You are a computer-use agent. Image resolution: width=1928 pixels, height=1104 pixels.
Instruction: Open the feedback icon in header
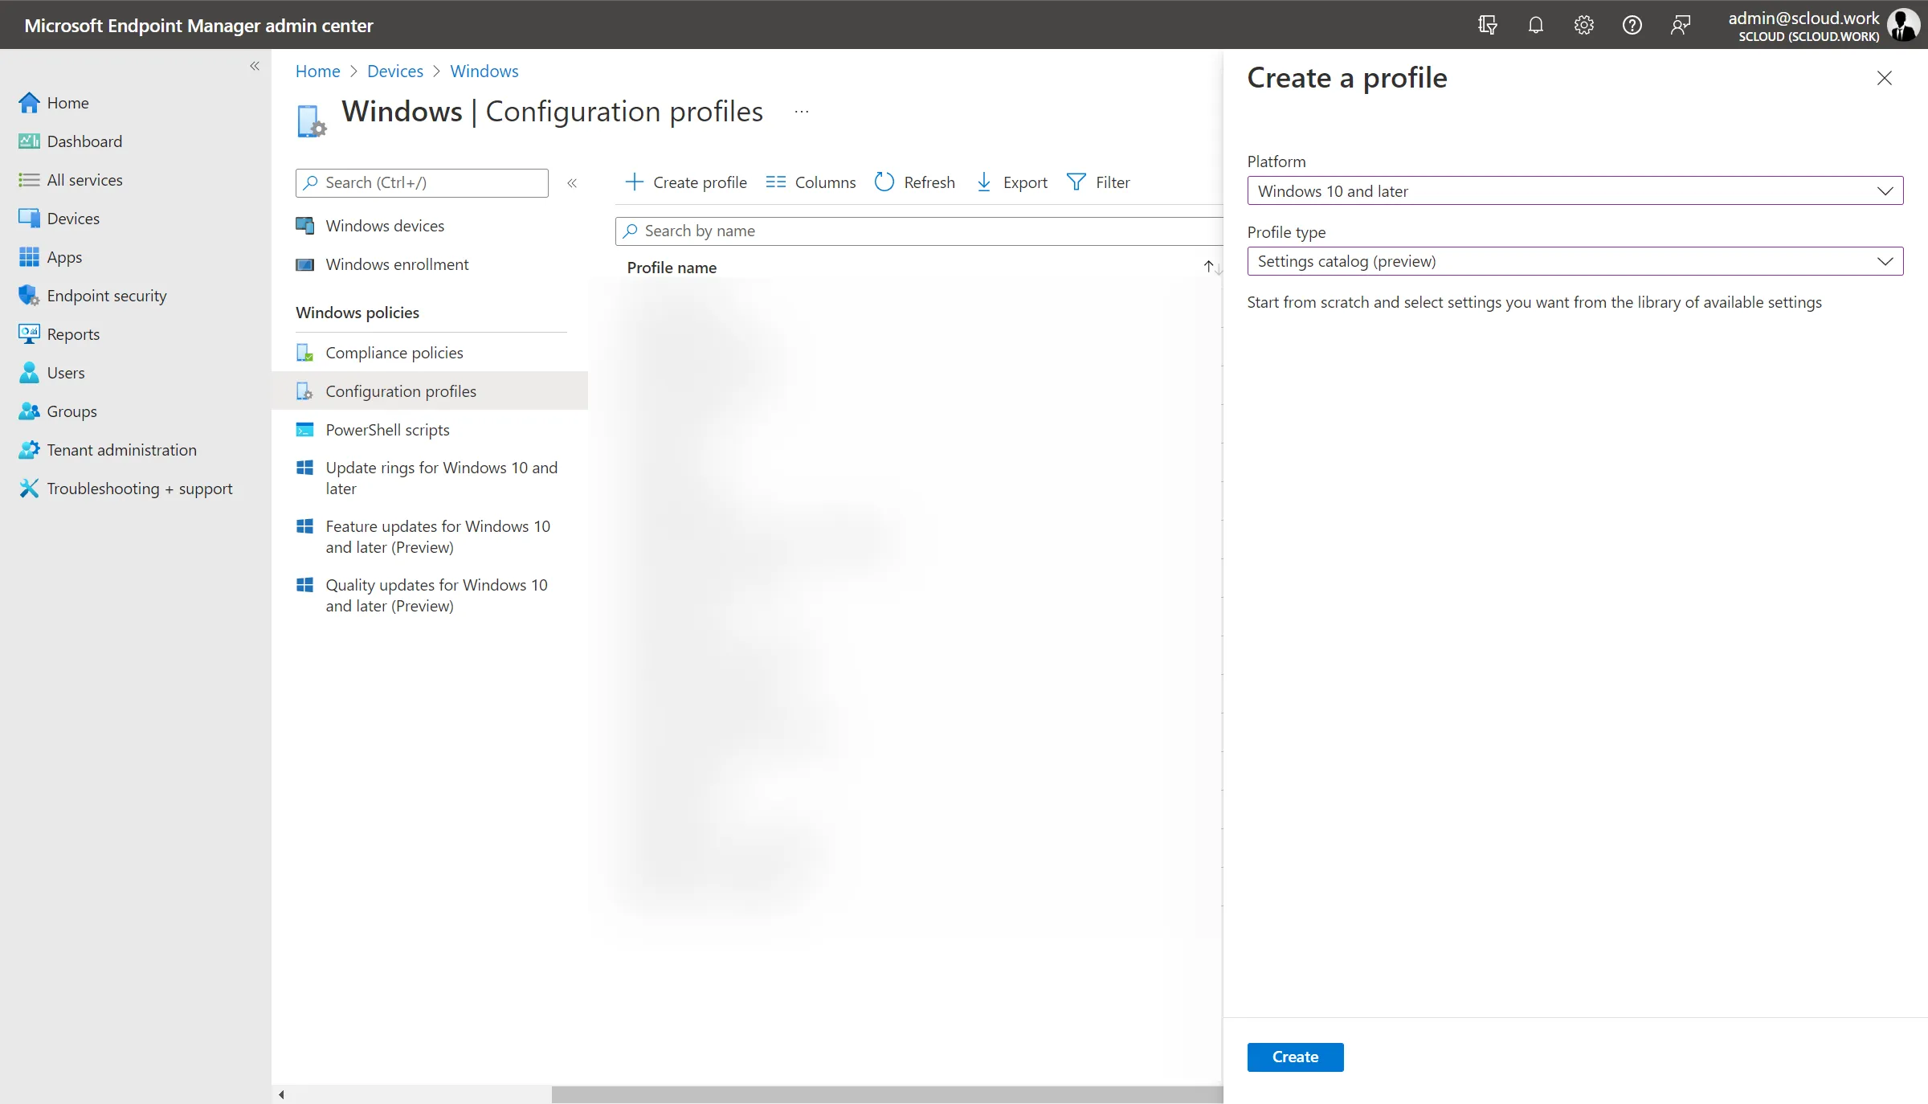1680,25
